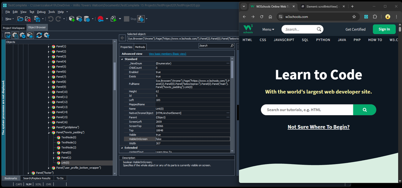Click the Object Spy target icon
The height and width of the screenshot is (188, 402).
click(141, 19)
